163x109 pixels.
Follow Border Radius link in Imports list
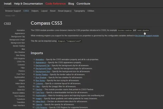pyautogui.click(x=42, y=74)
